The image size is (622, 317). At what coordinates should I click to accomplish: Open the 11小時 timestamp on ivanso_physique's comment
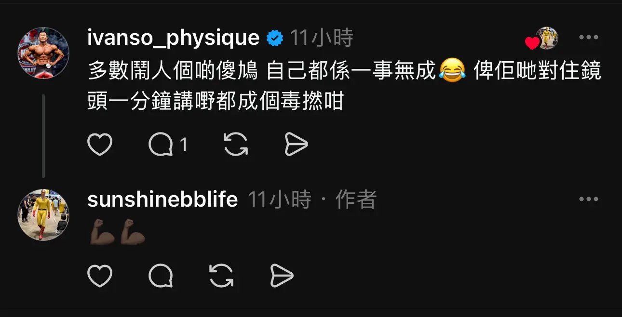tap(322, 38)
